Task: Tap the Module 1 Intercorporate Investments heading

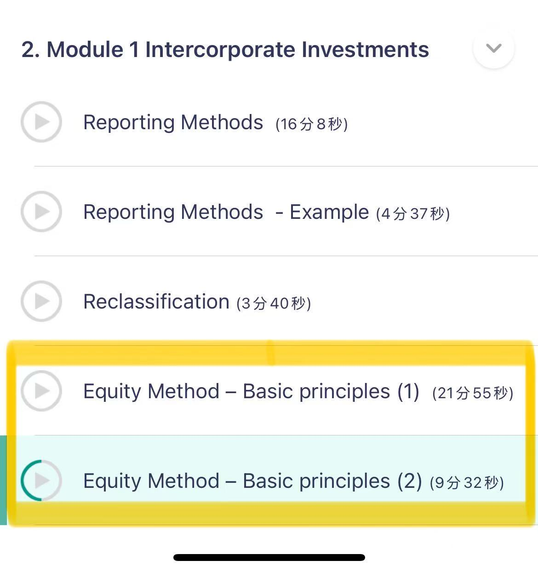Action: (x=225, y=50)
